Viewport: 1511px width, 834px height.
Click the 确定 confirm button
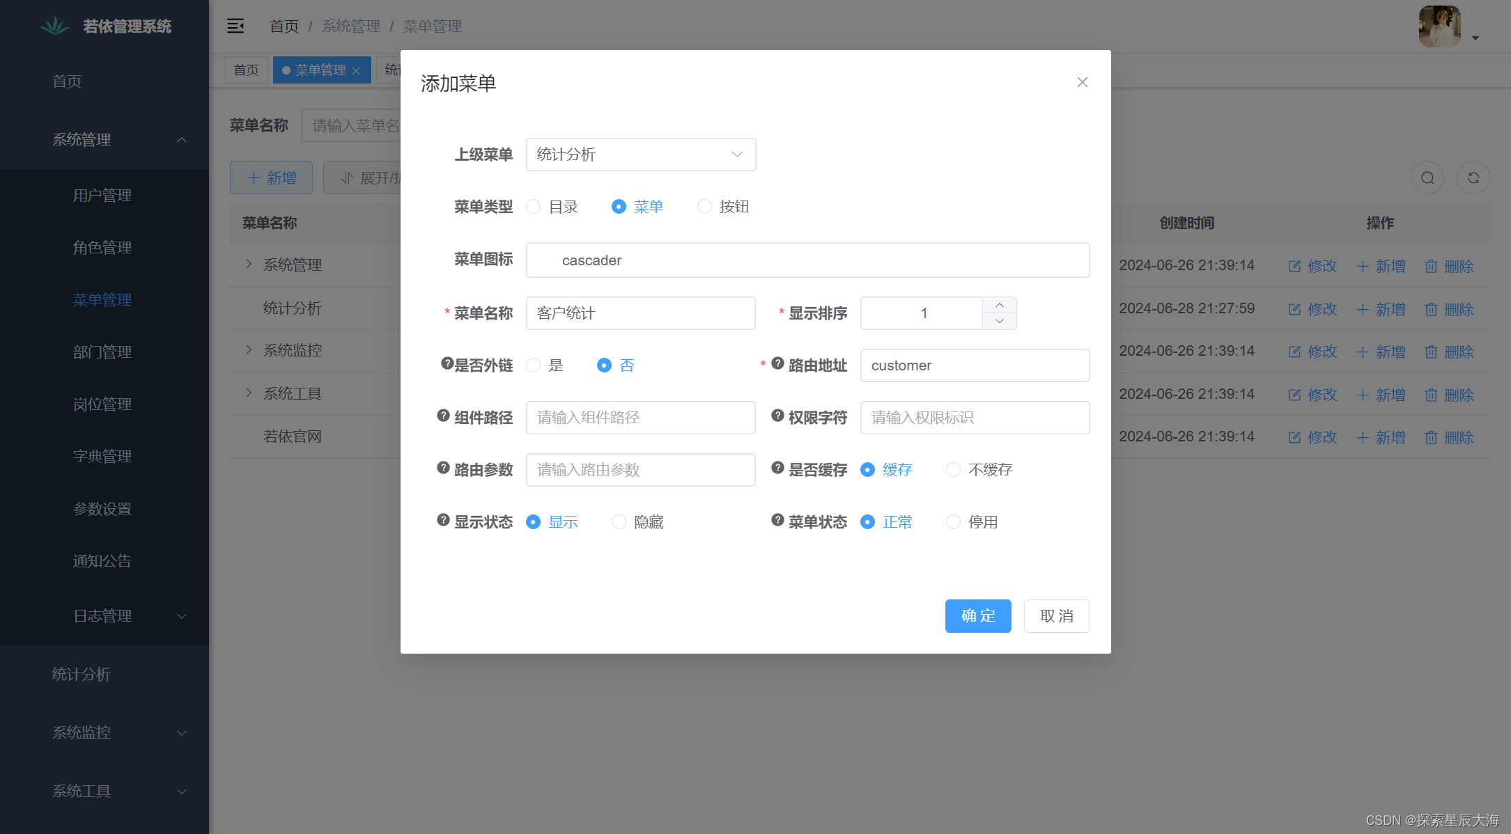tap(977, 616)
